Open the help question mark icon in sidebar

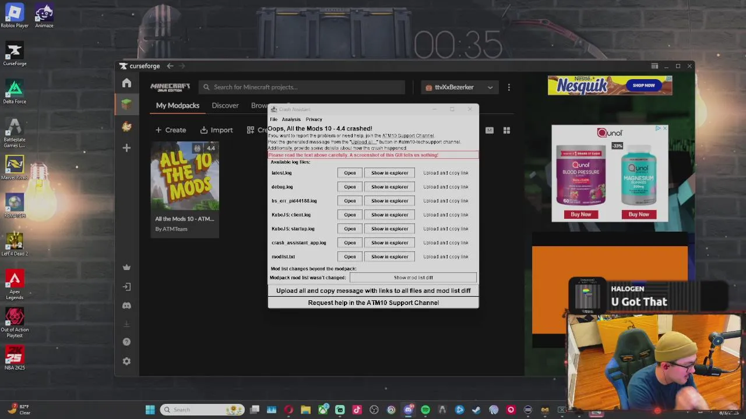[x=126, y=342]
